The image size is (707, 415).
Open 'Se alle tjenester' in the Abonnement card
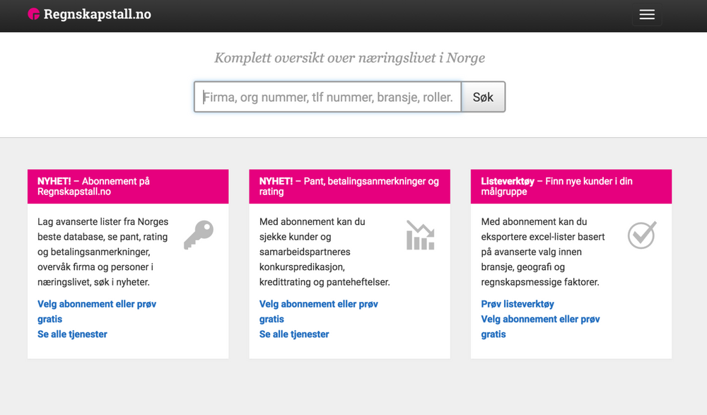pyautogui.click(x=72, y=334)
